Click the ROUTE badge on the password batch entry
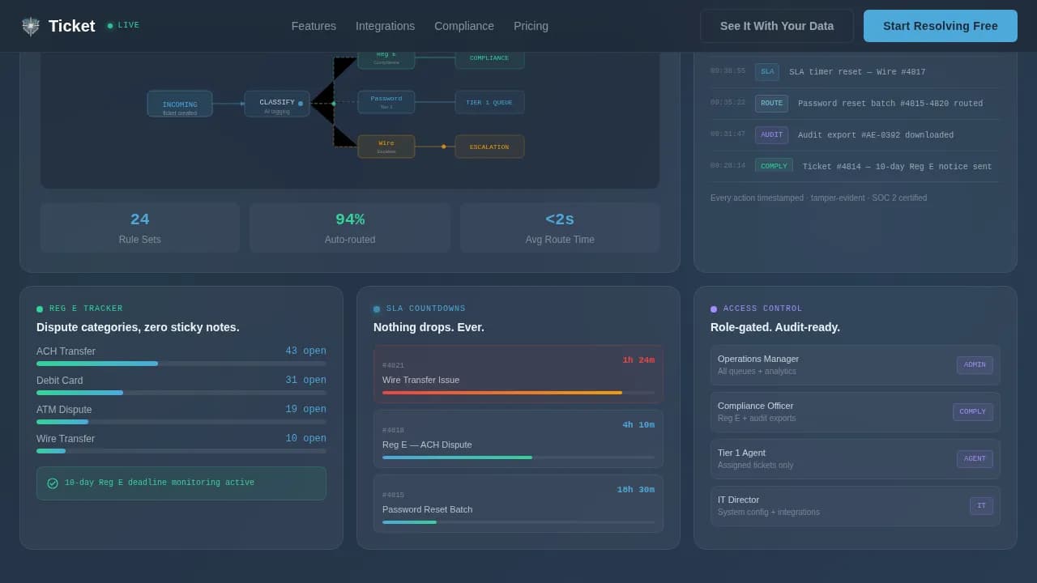Image resolution: width=1037 pixels, height=583 pixels. pyautogui.click(x=771, y=103)
